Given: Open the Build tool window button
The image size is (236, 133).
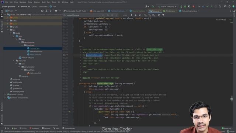Looking at the screenshot, I should click(x=56, y=128).
